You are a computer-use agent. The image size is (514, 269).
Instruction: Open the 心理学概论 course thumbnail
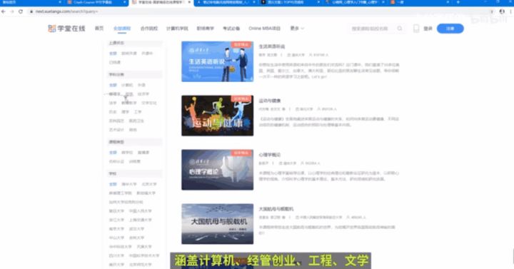[x=217, y=170]
